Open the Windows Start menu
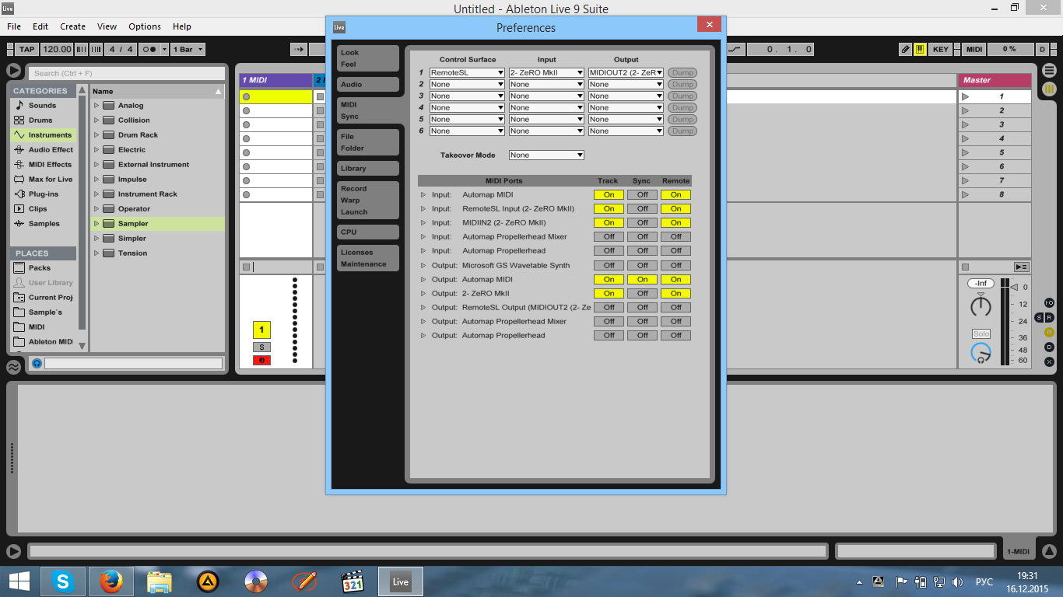 coord(19,581)
